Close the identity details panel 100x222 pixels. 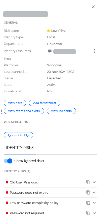click(x=93, y=7)
